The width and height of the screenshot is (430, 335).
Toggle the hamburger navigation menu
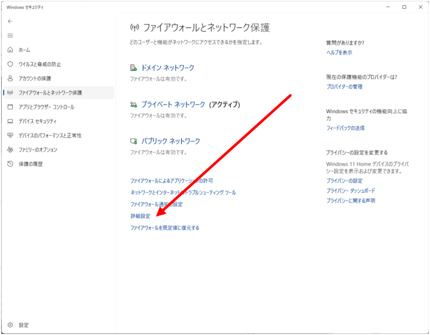(10, 36)
